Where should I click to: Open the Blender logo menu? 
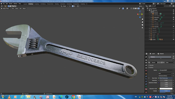click(1, 4)
